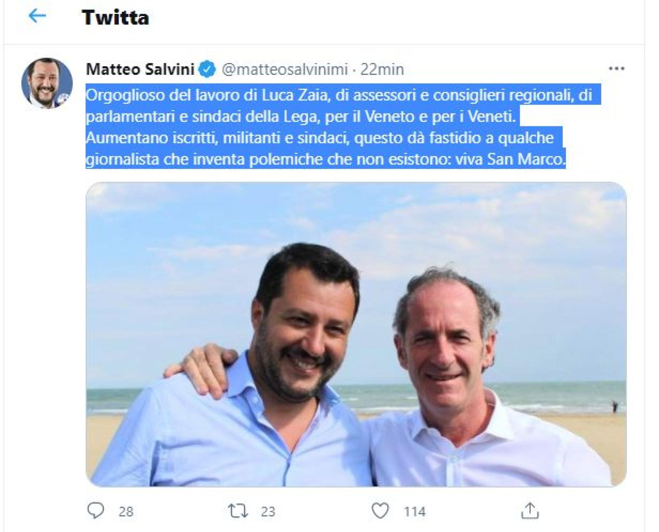
Task: Expand the tweet options with the ellipsis
Action: click(617, 69)
